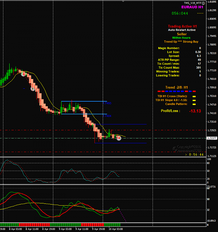Click the 32 level on the TDI scale
The image size is (218, 232).
(208, 210)
